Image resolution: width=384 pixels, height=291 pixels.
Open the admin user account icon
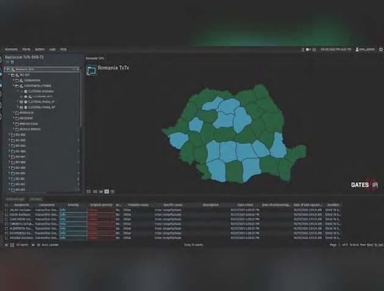[x=357, y=49]
